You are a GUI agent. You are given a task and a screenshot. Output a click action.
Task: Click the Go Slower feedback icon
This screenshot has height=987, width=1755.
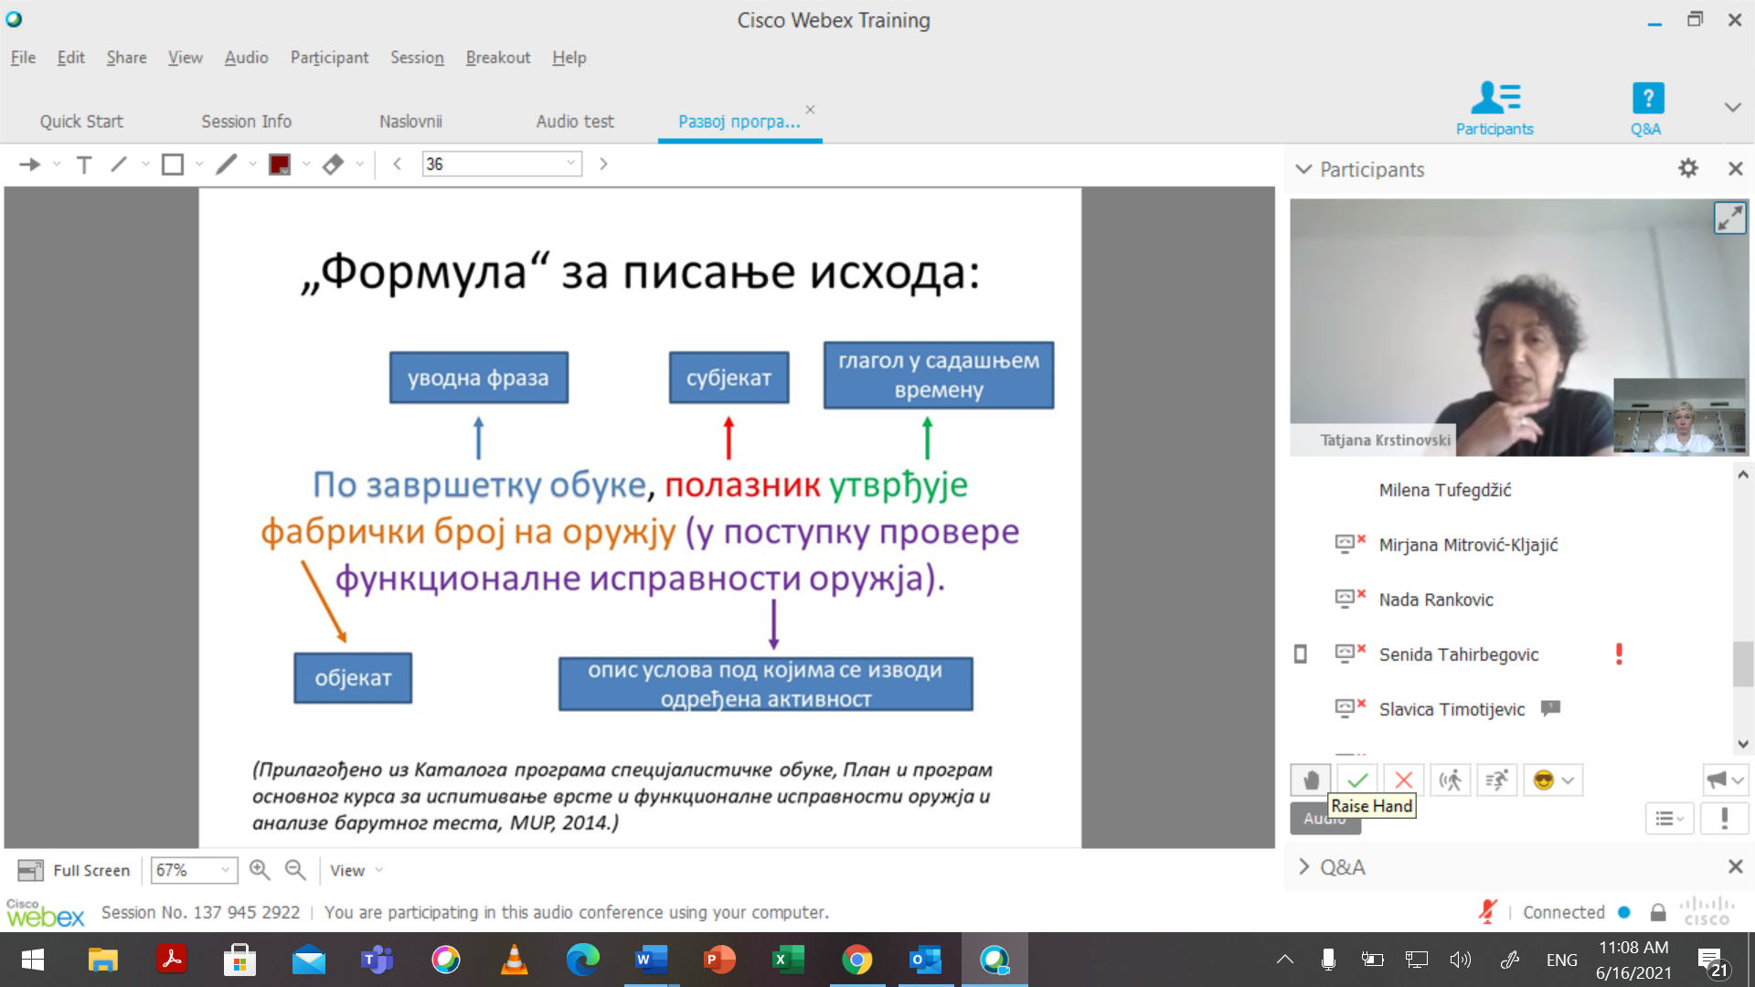click(x=1451, y=780)
